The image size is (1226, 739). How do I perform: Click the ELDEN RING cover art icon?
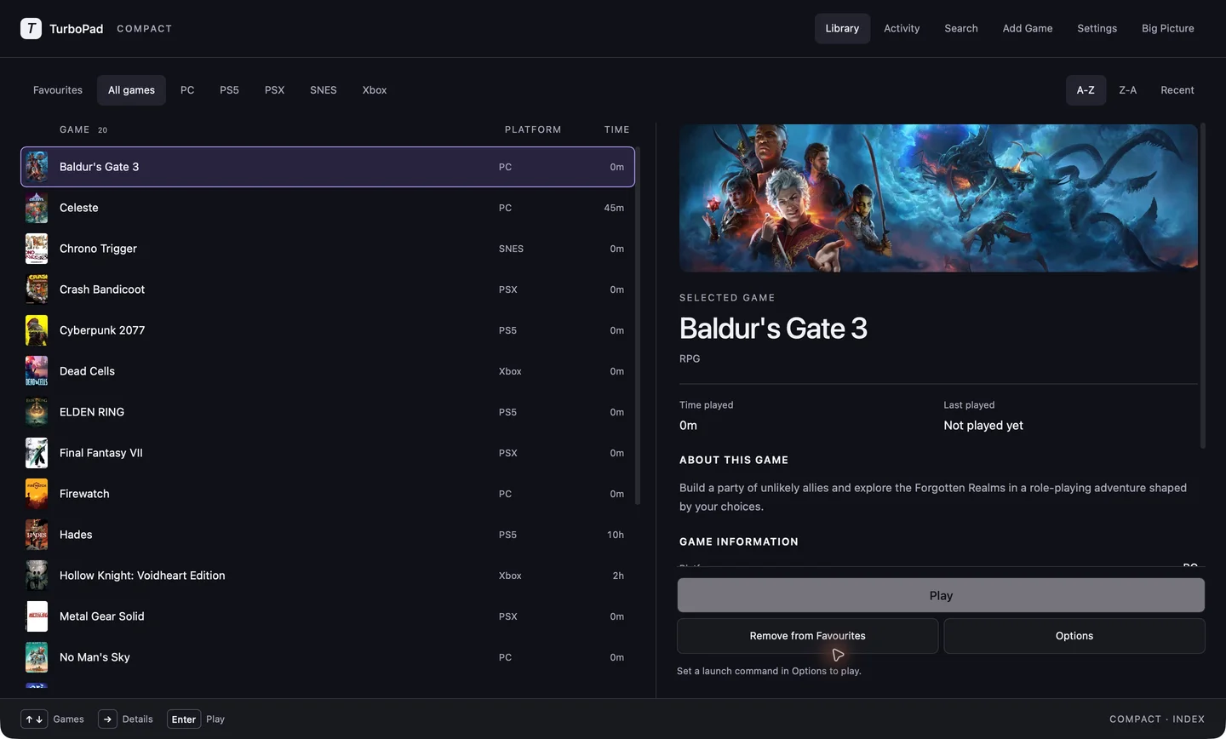[x=37, y=412]
